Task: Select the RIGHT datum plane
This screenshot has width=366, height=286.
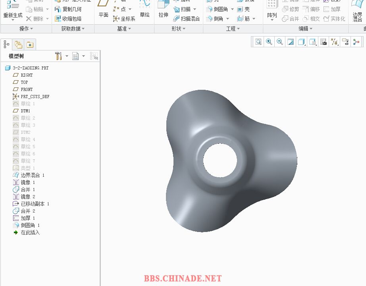Action: [x=23, y=75]
